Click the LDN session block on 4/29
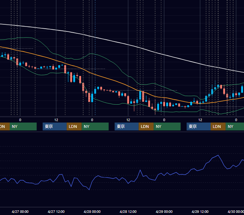Screen dimensions: 244x215 click(218, 126)
